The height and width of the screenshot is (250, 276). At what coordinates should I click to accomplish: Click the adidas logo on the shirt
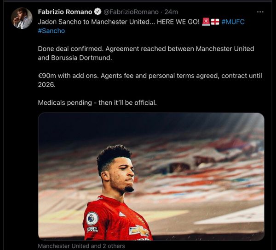point(122,214)
